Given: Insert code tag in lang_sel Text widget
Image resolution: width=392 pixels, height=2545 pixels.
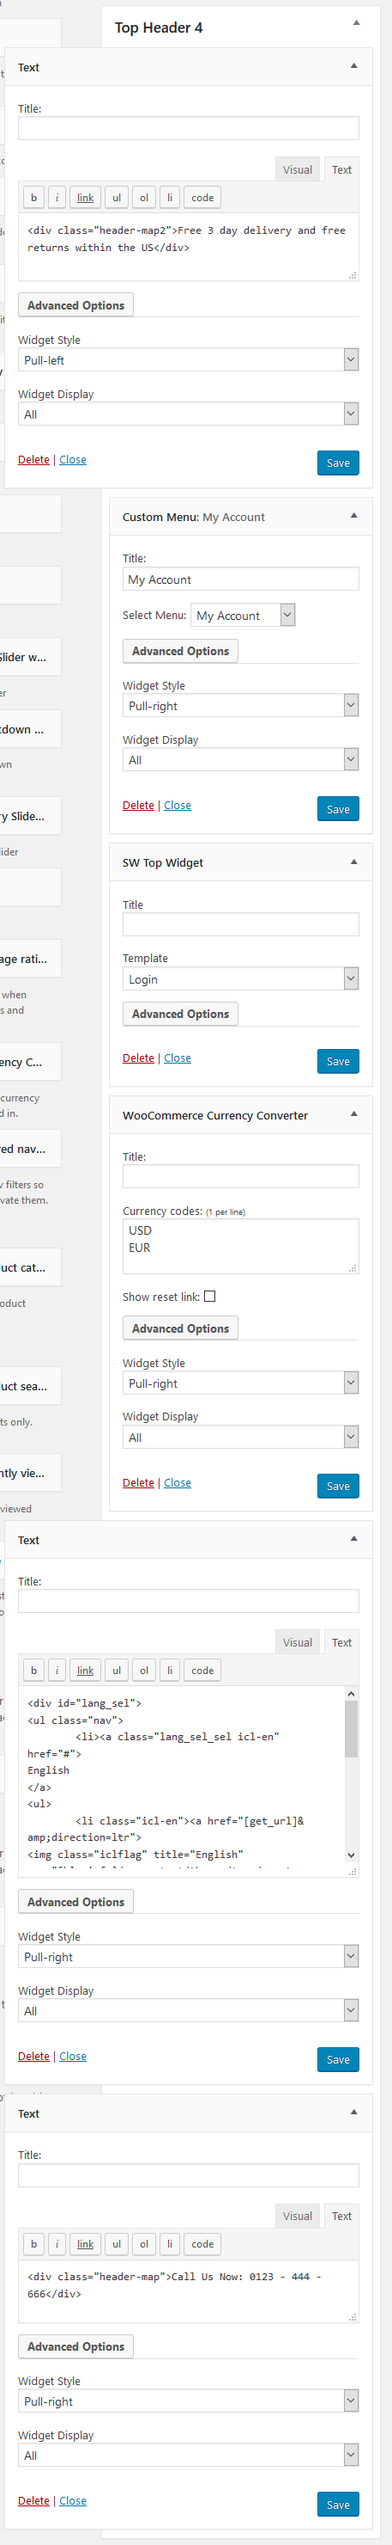Looking at the screenshot, I should [x=203, y=1671].
